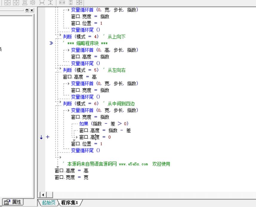Click the loop arrow of 变量循环首 under 模式 = 6

pyautogui.click(x=69, y=110)
